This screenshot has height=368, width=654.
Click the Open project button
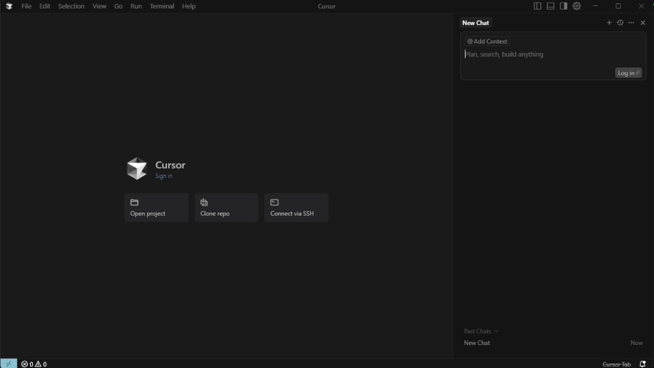[156, 208]
